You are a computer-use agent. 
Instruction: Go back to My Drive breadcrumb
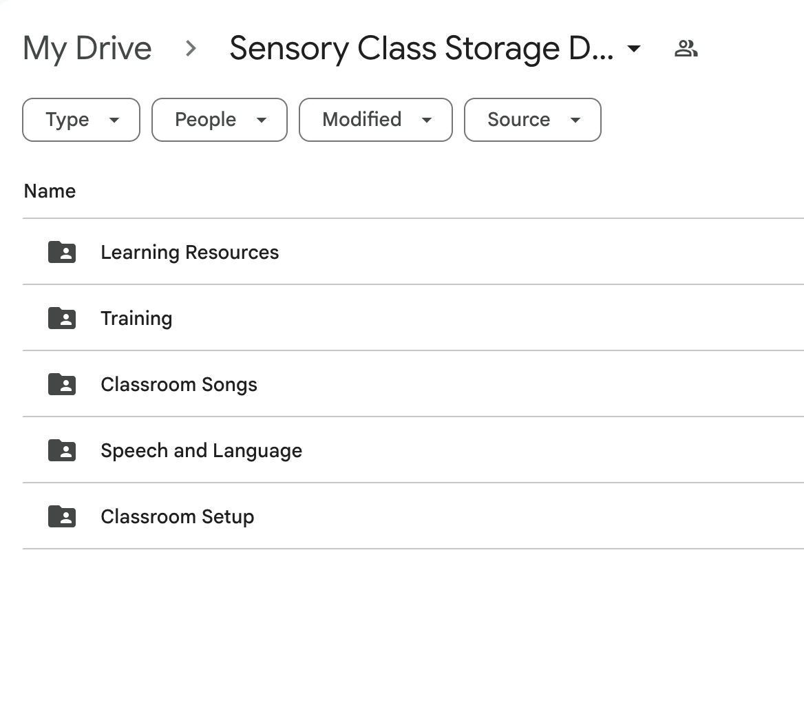[x=87, y=50]
